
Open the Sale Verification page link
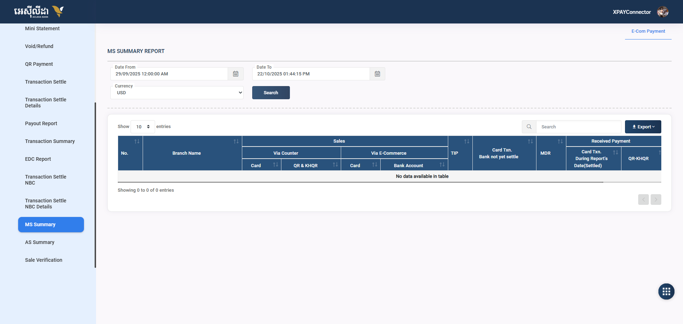43,260
